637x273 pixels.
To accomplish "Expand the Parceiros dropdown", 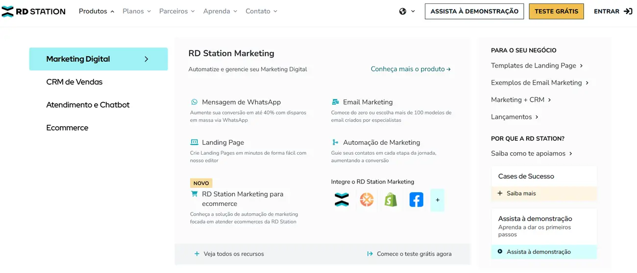I will click(177, 11).
